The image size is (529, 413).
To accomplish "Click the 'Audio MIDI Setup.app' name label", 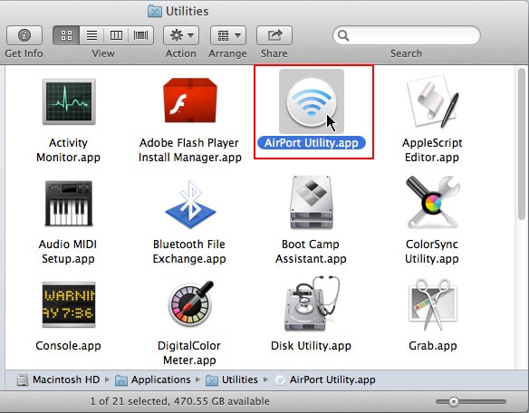I will coord(68,252).
